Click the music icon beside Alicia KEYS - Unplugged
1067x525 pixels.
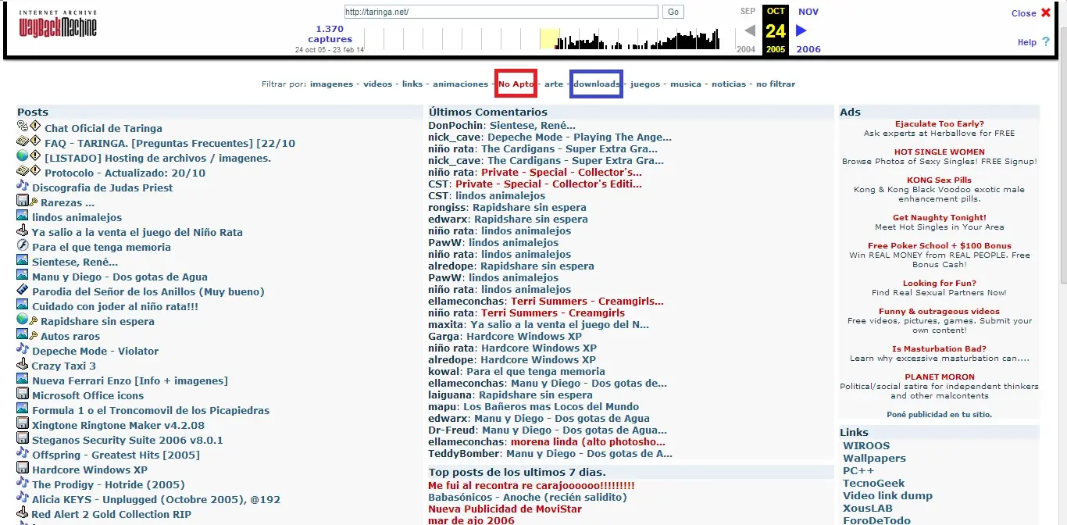[23, 498]
